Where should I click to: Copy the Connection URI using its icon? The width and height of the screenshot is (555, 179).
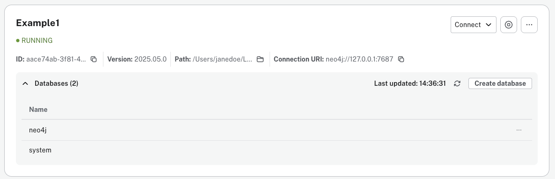401,59
